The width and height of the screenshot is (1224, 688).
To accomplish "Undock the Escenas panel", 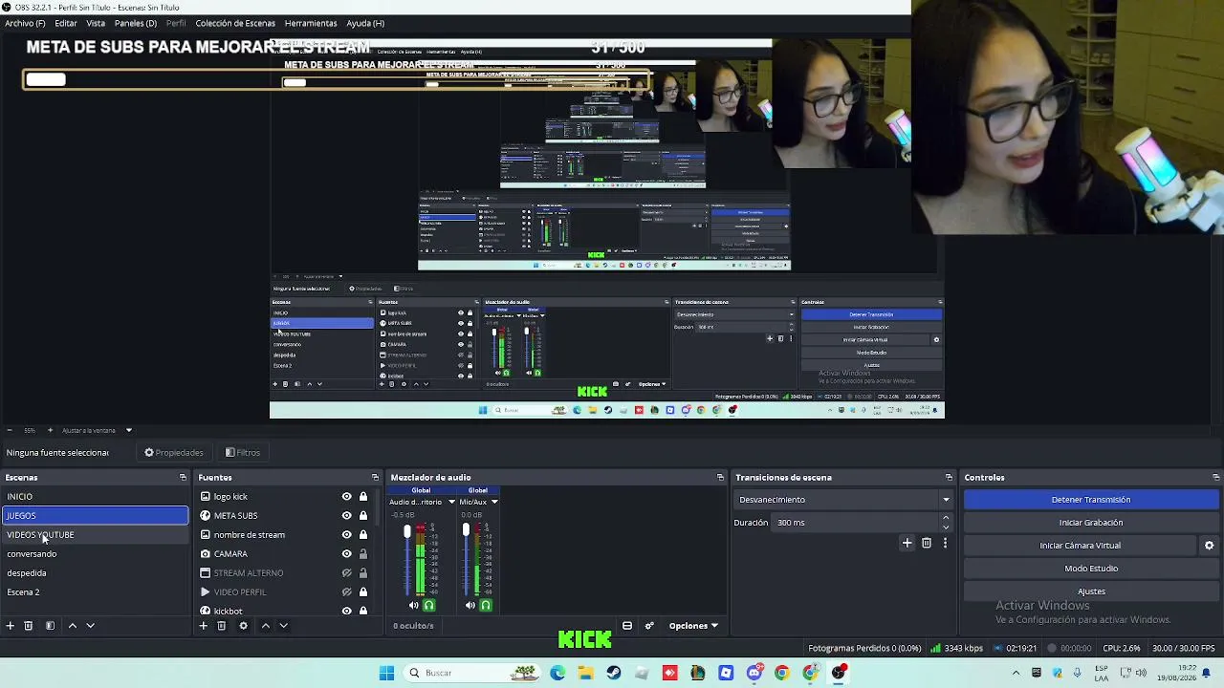I will pyautogui.click(x=183, y=477).
